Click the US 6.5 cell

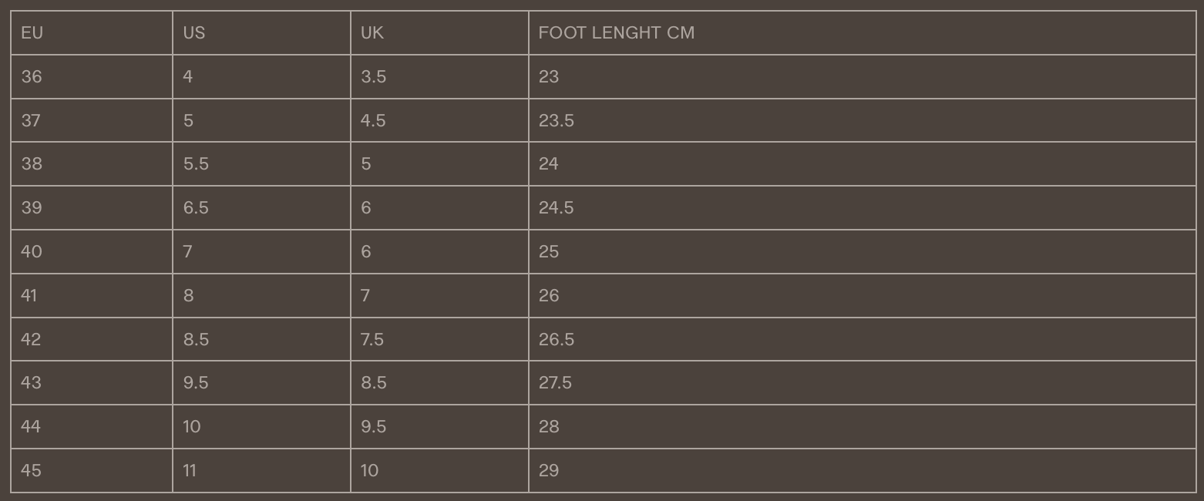point(196,208)
